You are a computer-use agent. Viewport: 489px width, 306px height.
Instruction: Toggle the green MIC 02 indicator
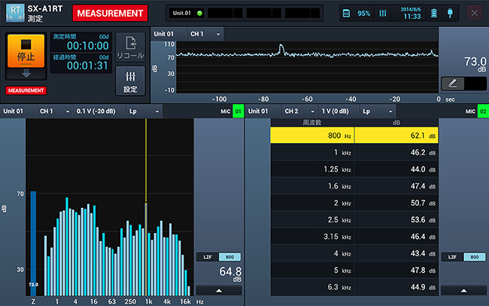pyautogui.click(x=481, y=112)
